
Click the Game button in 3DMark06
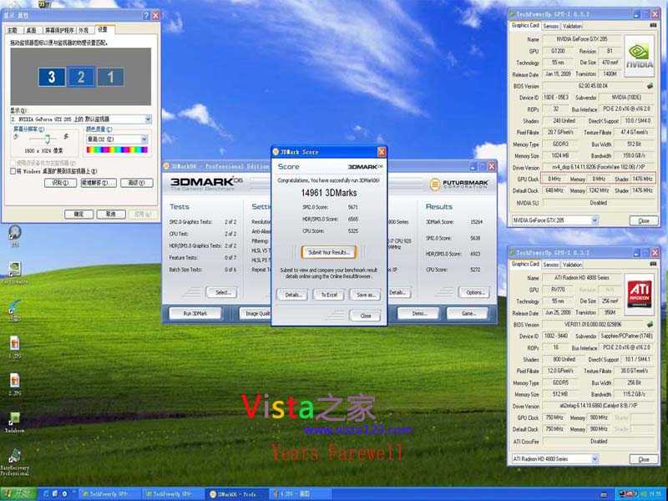tap(468, 314)
